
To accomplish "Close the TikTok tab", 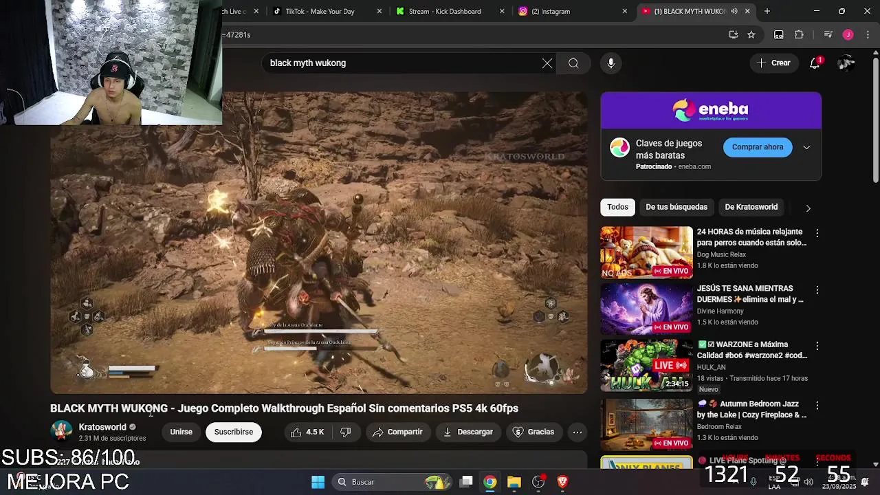I will [380, 11].
